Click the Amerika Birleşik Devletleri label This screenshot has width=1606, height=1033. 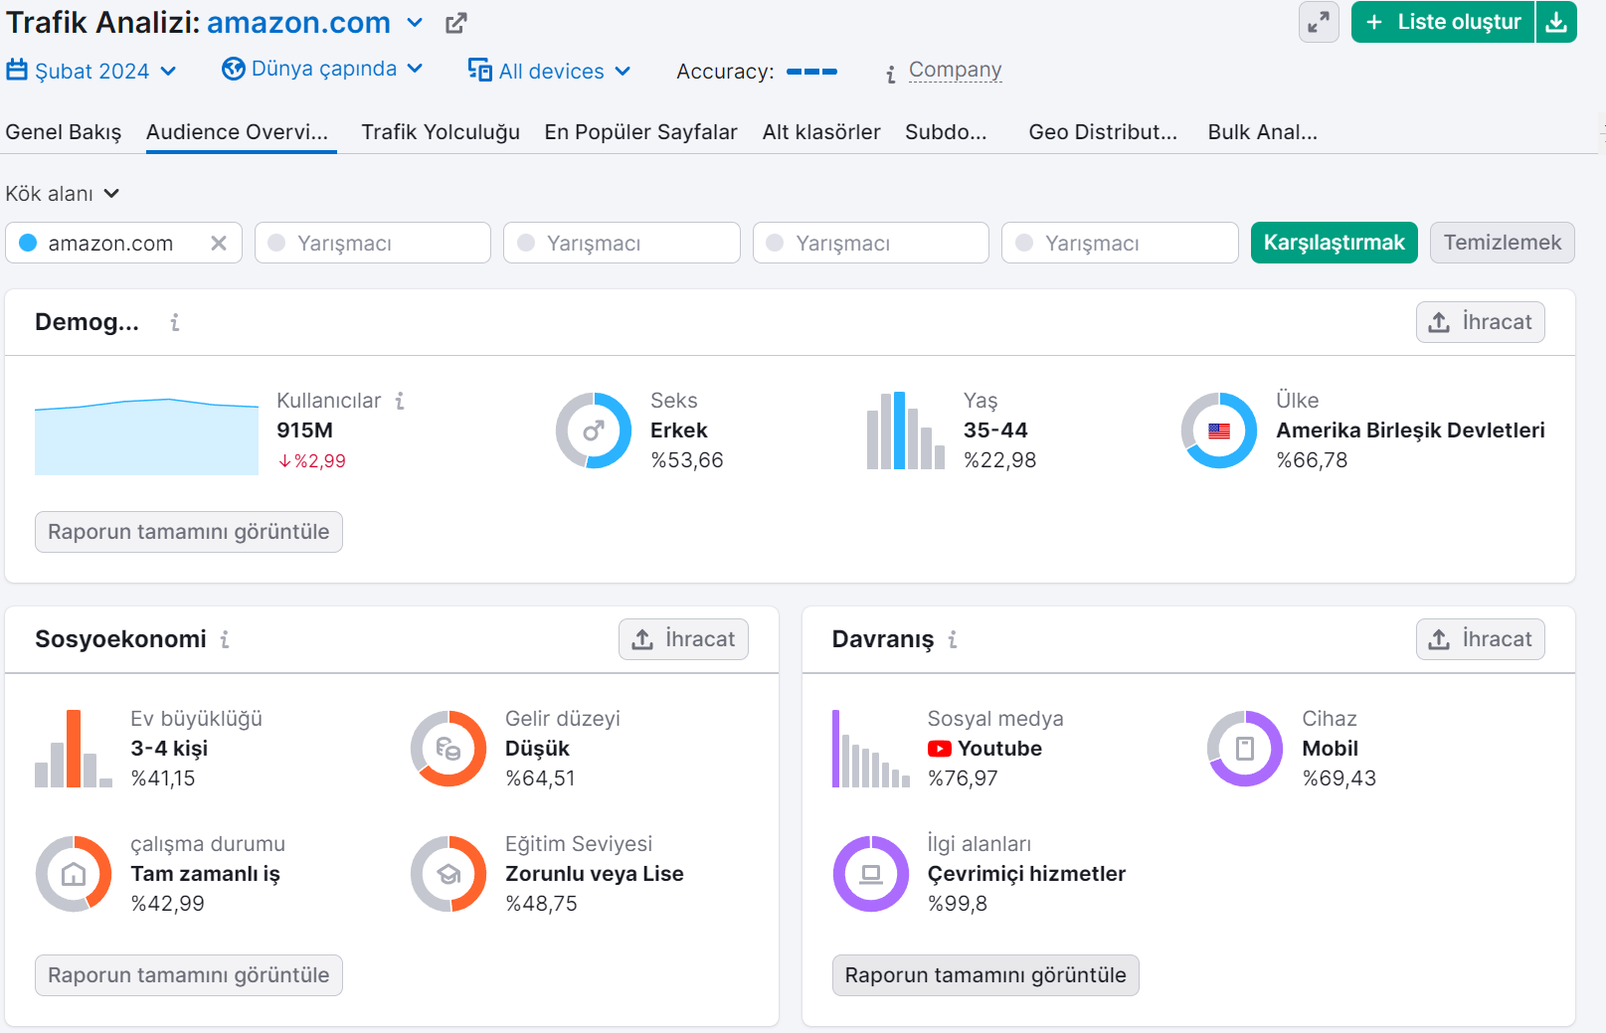point(1410,430)
